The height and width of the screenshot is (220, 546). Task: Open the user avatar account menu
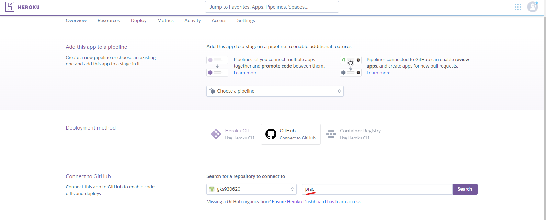pyautogui.click(x=533, y=7)
